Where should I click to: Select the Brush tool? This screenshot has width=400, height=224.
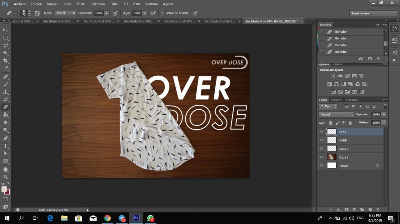point(6,84)
